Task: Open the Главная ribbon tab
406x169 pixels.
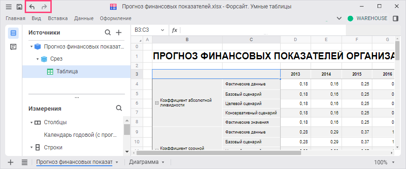Action: (15, 18)
